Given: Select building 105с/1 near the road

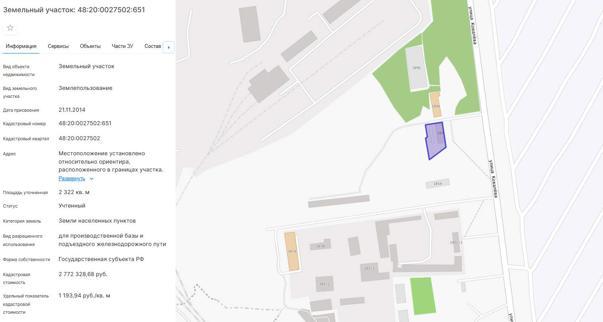Looking at the screenshot, I should (x=456, y=242).
